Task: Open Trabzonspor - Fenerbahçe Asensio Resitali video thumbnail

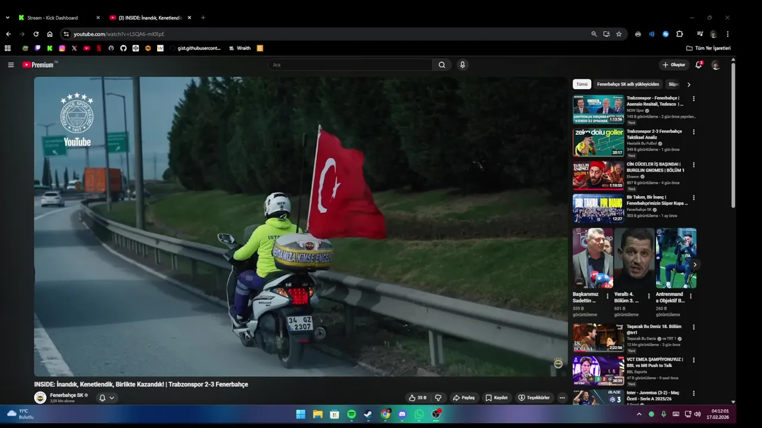Action: tap(598, 109)
